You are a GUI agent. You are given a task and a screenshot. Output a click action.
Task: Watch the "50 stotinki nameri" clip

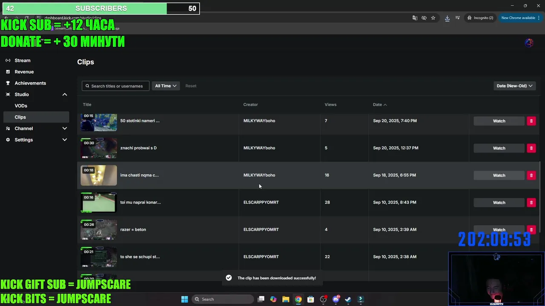tap(499, 121)
